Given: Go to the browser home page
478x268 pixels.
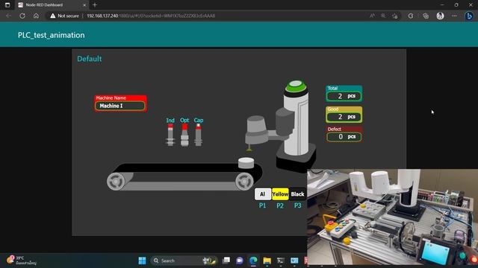Looking at the screenshot, I should click(x=36, y=16).
